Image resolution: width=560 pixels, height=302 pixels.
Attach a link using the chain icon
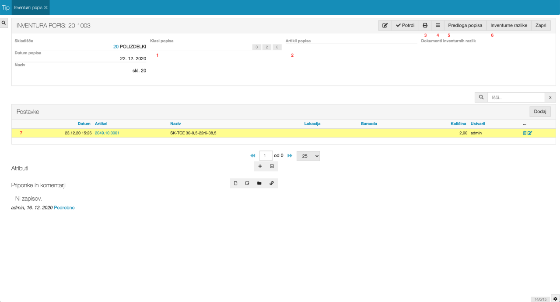tap(271, 183)
